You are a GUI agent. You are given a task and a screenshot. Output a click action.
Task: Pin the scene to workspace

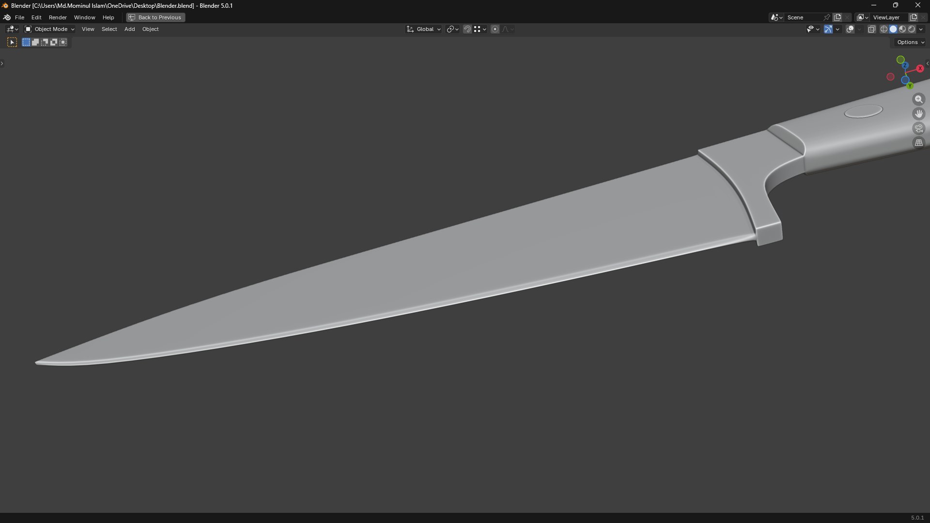click(827, 17)
